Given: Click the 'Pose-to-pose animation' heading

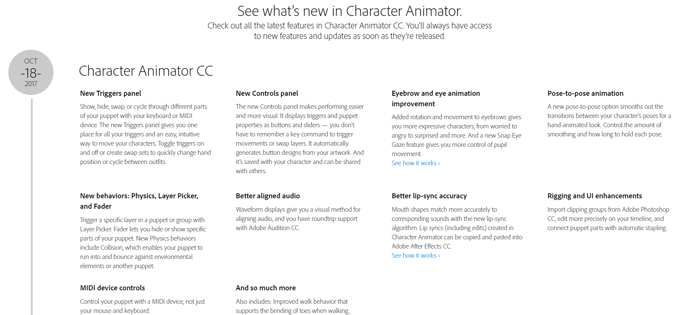Looking at the screenshot, I should tap(585, 93).
